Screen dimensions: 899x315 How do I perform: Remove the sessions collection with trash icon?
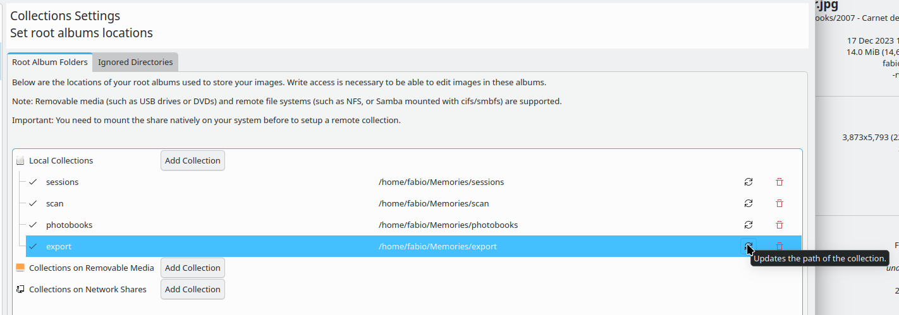click(780, 182)
